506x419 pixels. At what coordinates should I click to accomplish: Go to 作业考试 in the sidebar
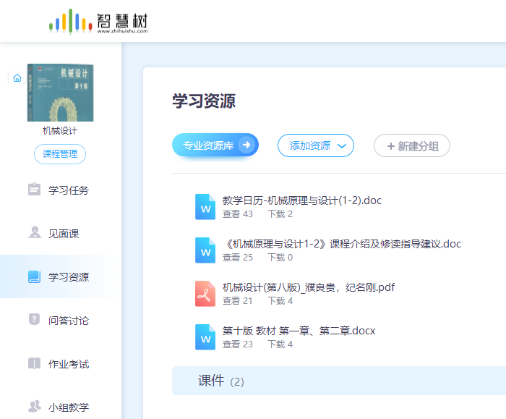pos(68,363)
